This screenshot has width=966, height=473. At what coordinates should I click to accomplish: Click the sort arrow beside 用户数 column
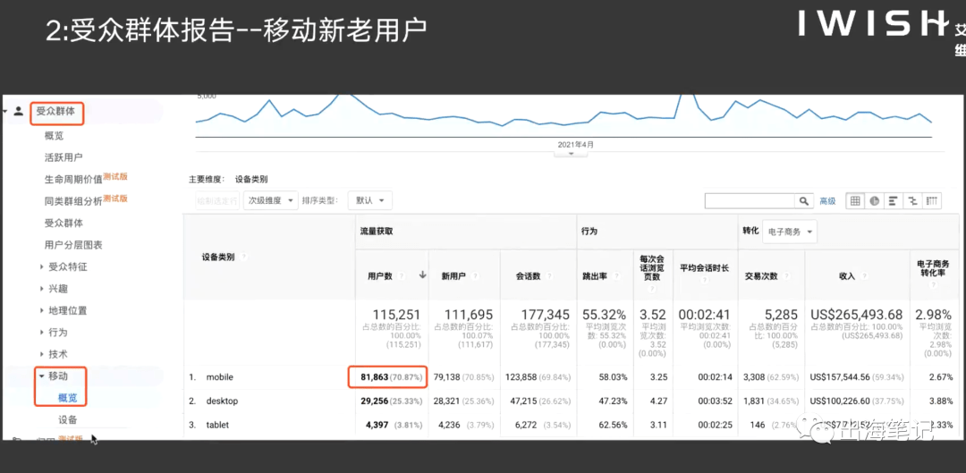pos(422,275)
